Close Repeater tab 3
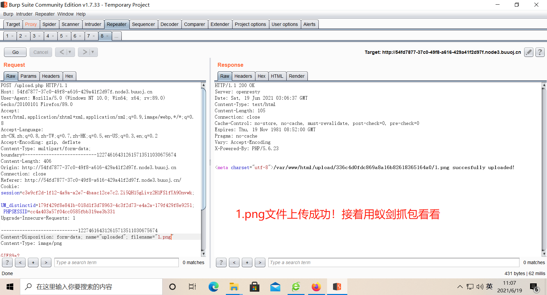This screenshot has height=295, width=547. coord(39,36)
